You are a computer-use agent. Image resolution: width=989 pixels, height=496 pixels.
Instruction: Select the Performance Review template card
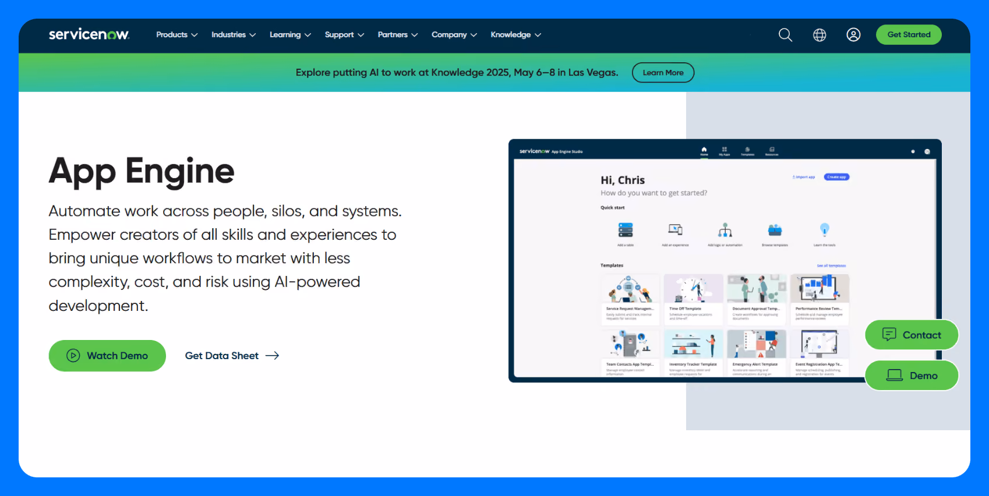pos(820,299)
